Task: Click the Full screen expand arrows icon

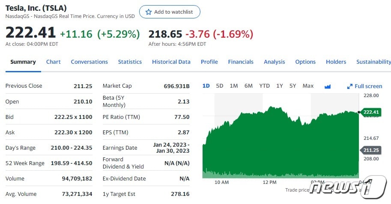Action: pos(349,86)
